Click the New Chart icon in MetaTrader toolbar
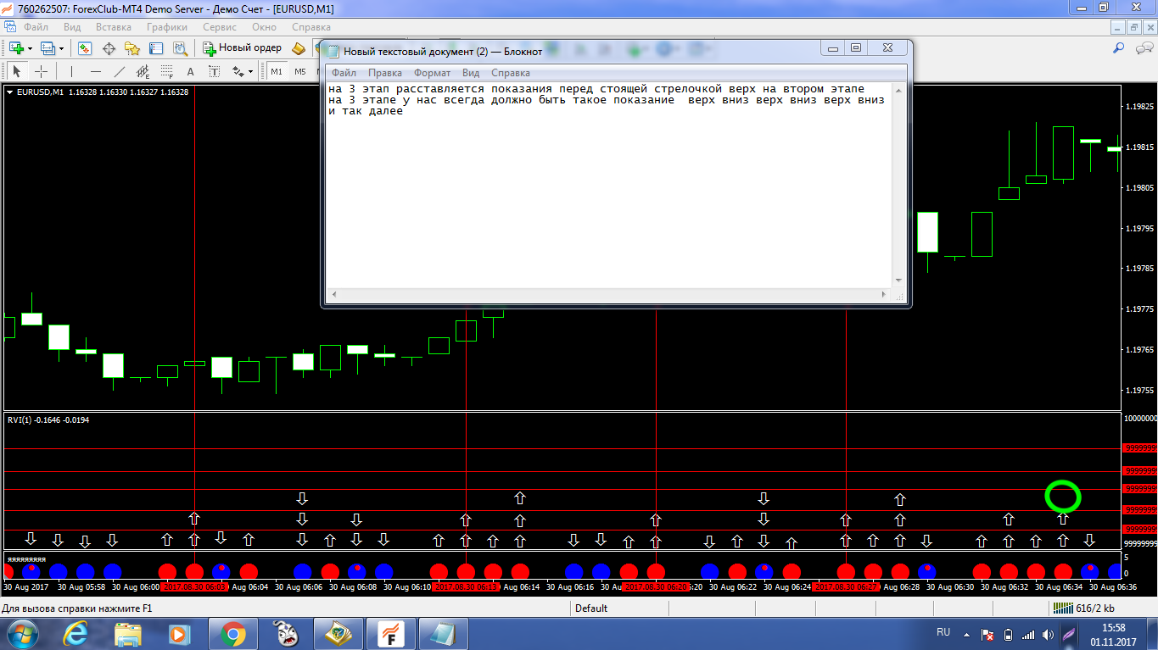Image resolution: width=1158 pixels, height=650 pixels. tap(16, 48)
